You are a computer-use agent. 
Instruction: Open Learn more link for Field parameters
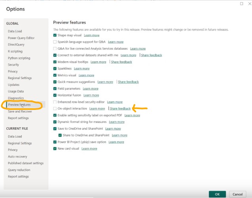pyautogui.click(x=91, y=89)
